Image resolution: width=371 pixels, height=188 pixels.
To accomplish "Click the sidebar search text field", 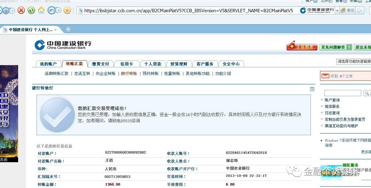I will click(343, 93).
